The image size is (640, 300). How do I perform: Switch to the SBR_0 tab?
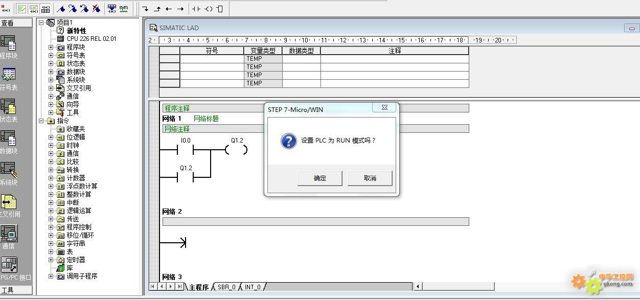point(227,287)
